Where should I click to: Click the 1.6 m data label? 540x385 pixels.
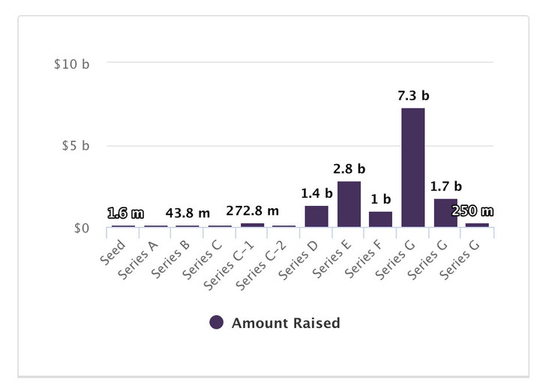[125, 213]
